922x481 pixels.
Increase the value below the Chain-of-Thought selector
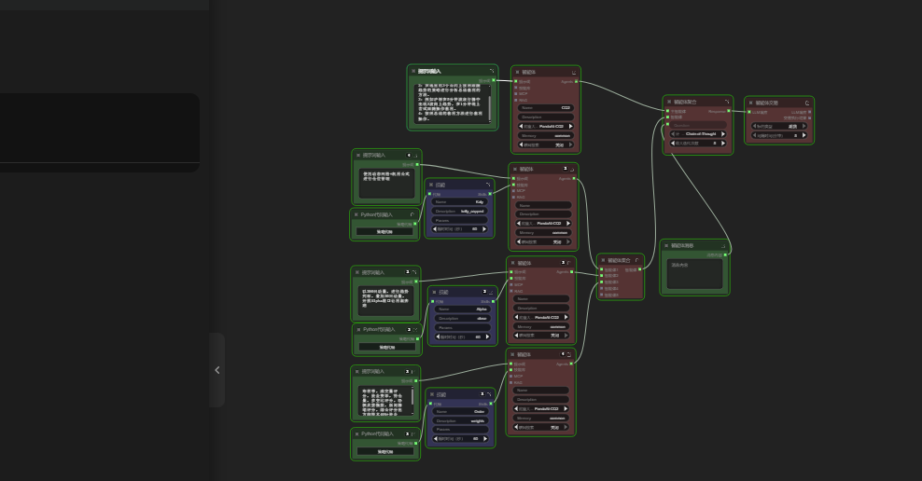[x=722, y=143]
